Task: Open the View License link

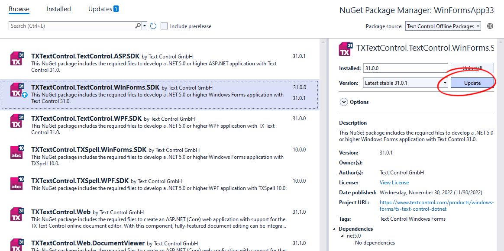Action: pos(394,183)
